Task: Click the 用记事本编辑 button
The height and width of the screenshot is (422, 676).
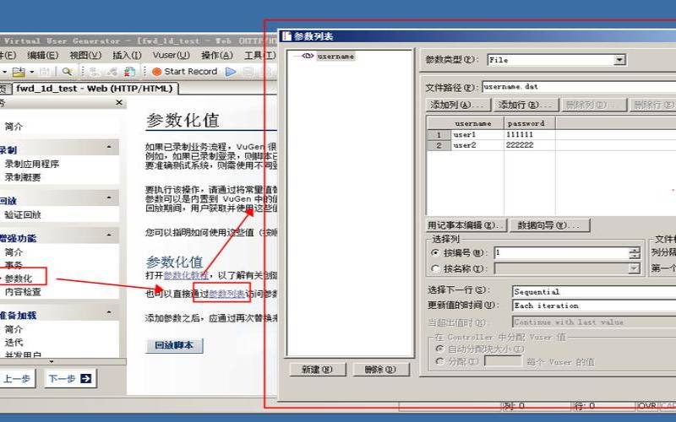Action: pyautogui.click(x=467, y=225)
